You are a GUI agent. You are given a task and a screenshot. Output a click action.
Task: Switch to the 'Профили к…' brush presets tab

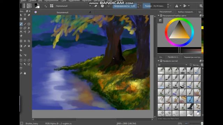pyautogui.click(x=173, y=57)
